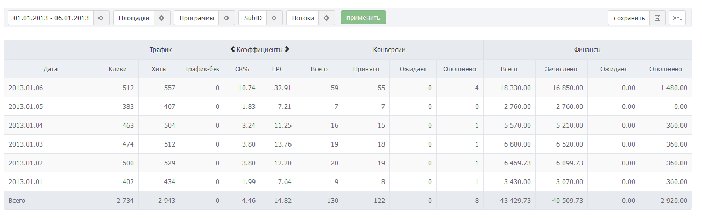Open date range picker arrows
The image size is (702, 218).
102,18
